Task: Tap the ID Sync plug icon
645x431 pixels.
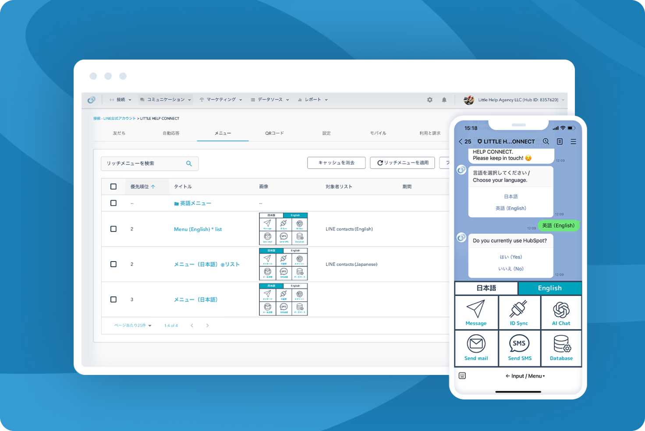Action: [519, 309]
